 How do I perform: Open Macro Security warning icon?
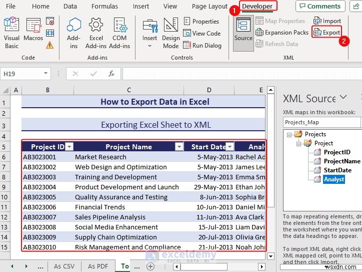point(50,45)
